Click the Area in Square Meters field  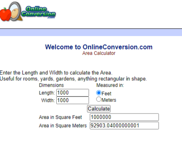coord(124,126)
